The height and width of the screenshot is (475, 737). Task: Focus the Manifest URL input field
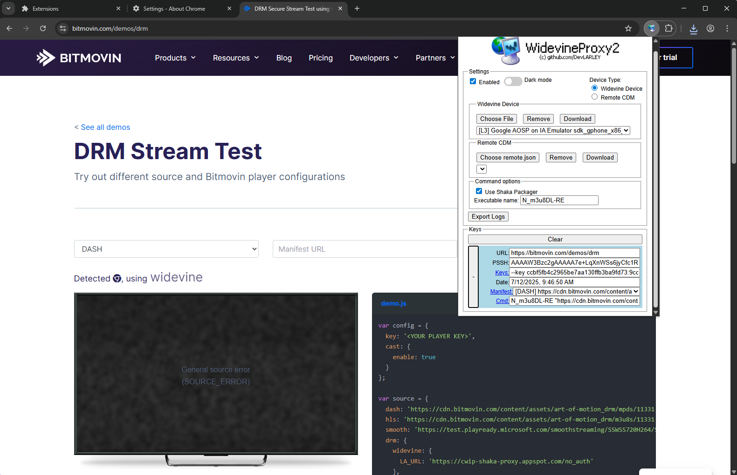coord(365,249)
